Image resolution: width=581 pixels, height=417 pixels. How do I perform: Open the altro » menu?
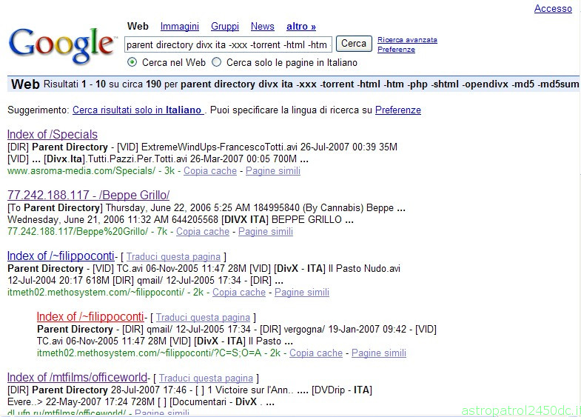pos(301,27)
